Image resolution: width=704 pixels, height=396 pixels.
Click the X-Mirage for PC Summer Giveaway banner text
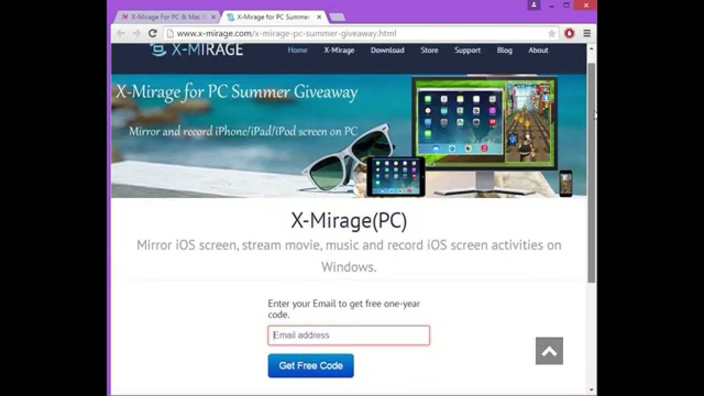point(237,92)
